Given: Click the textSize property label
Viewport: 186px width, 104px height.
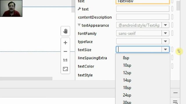Looking at the screenshot, I should [85, 50].
